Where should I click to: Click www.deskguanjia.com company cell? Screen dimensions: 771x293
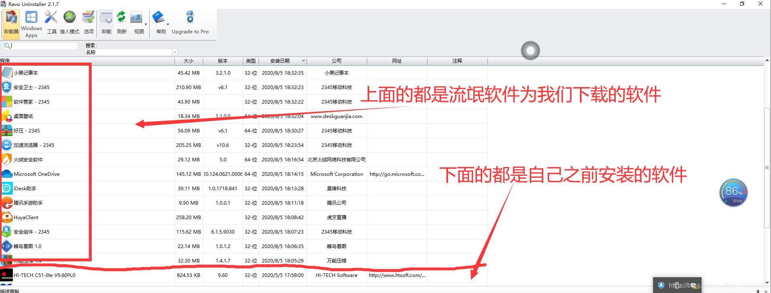click(337, 116)
